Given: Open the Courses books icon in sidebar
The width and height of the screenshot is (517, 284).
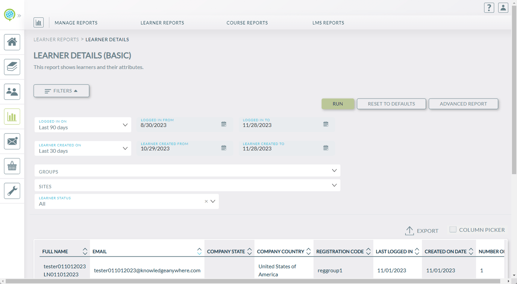Looking at the screenshot, I should pyautogui.click(x=12, y=67).
